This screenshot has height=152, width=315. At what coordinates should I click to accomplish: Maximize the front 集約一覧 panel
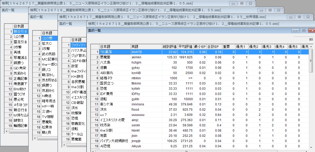pyautogui.click(x=303, y=30)
